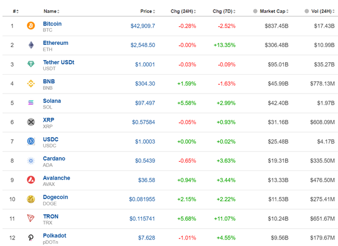The width and height of the screenshot is (338, 246).
Task: Sort by Name column header
Action: 50,11
